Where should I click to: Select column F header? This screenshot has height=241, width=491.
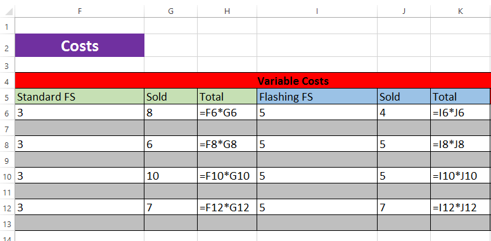[80, 11]
